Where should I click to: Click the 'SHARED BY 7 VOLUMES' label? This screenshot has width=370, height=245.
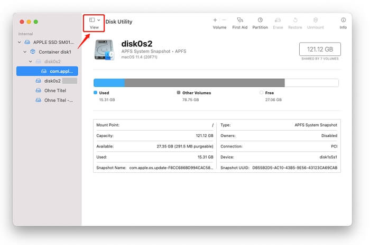pos(320,58)
